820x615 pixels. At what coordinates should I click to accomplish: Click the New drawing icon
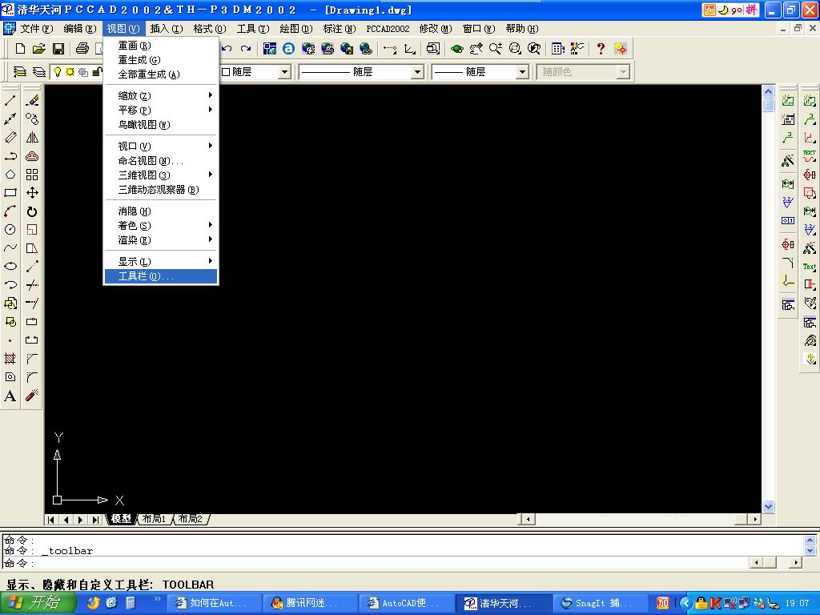click(x=20, y=49)
